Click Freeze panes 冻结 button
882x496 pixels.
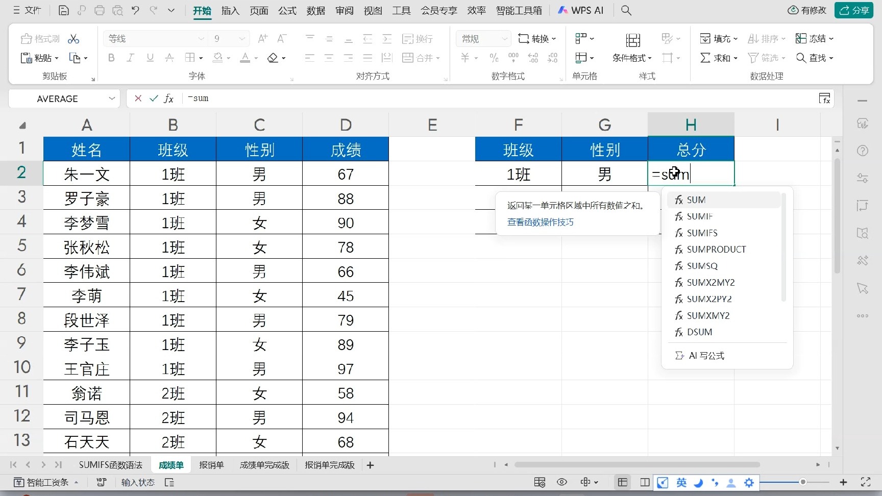tap(814, 38)
